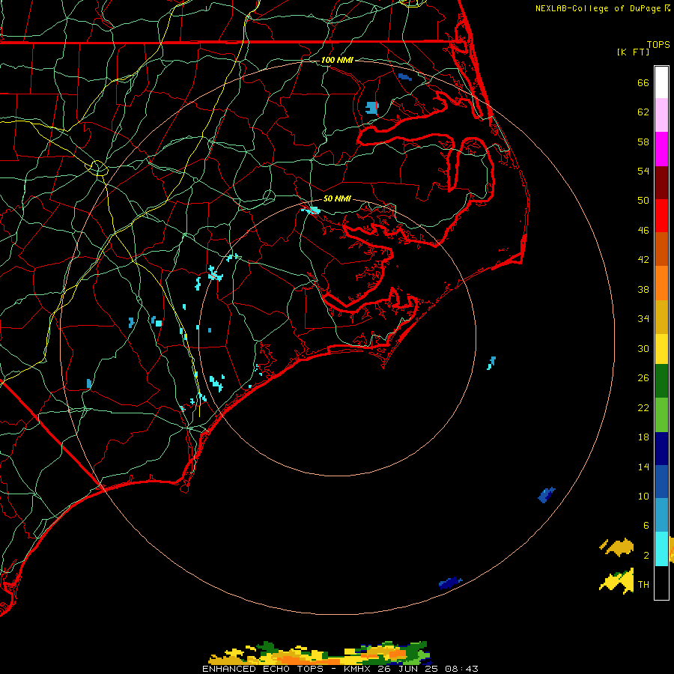674x674 pixels.
Task: Click the dark gold echo blob left of the "2" label
Action: pos(617,547)
